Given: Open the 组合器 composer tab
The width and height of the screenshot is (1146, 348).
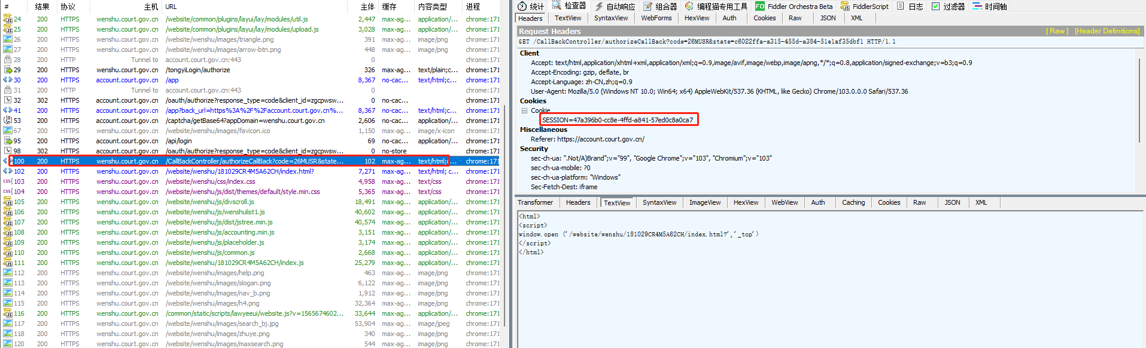Looking at the screenshot, I should [660, 6].
